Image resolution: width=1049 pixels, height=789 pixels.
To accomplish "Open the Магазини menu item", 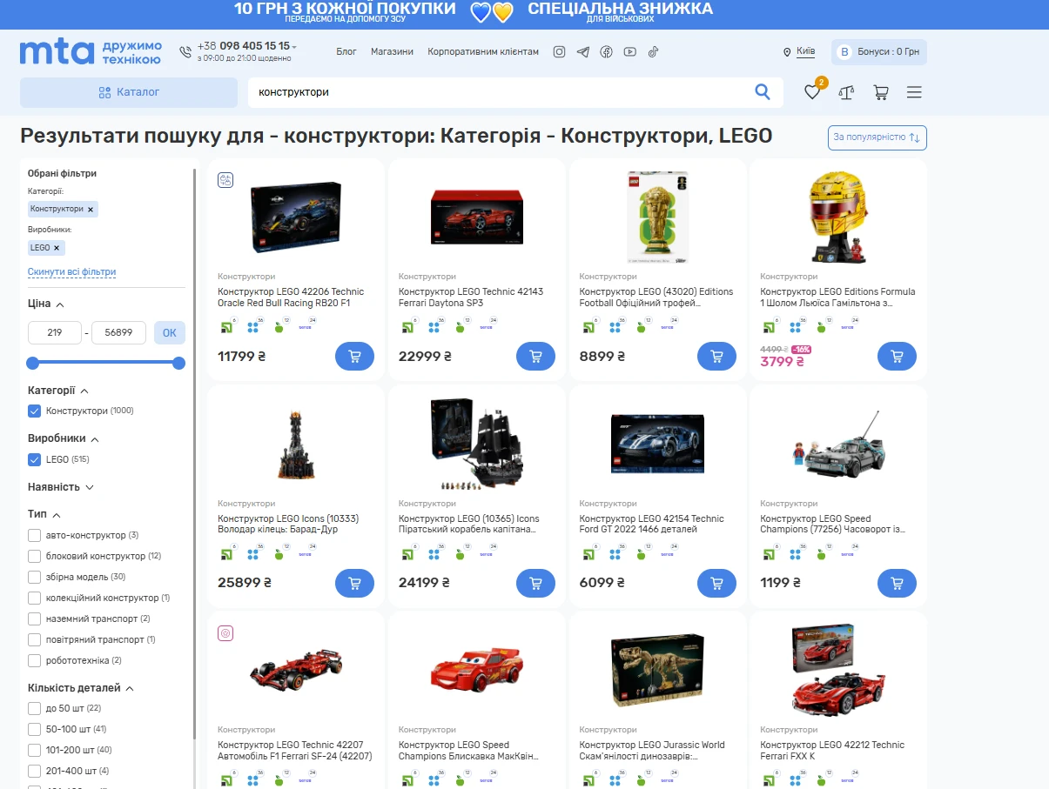I will [392, 52].
